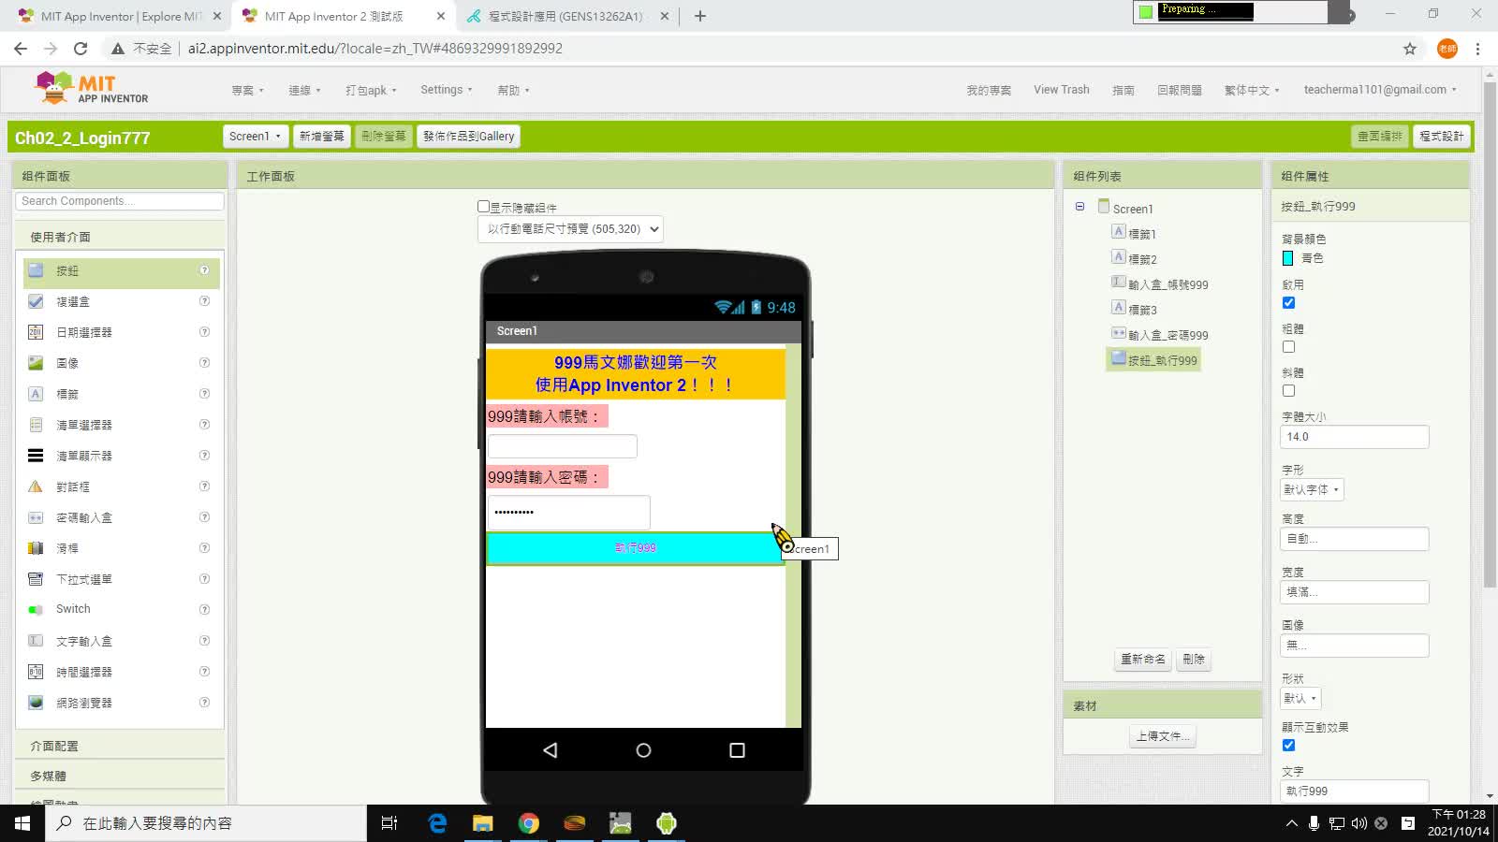Screen dimensions: 1498x842
Task: Open the Build apk menu
Action: click(x=371, y=90)
